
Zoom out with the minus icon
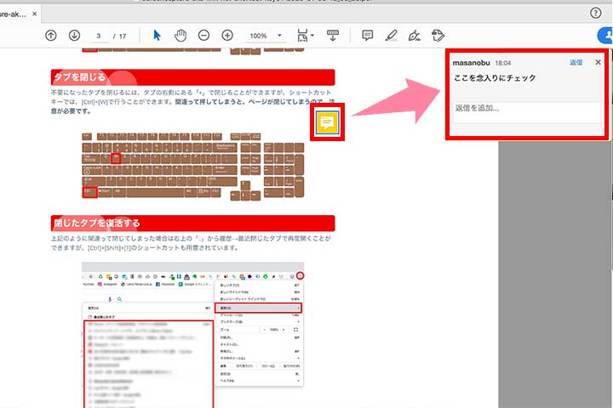(x=204, y=36)
